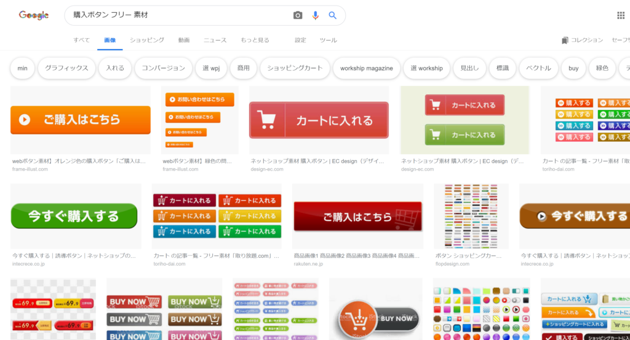This screenshot has height=340, width=630.
Task: Select the ショッピングカート filter chip
Action: 295,68
